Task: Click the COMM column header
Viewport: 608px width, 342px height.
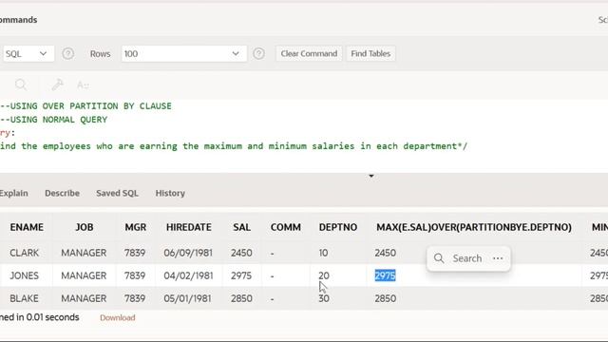Action: [x=285, y=227]
